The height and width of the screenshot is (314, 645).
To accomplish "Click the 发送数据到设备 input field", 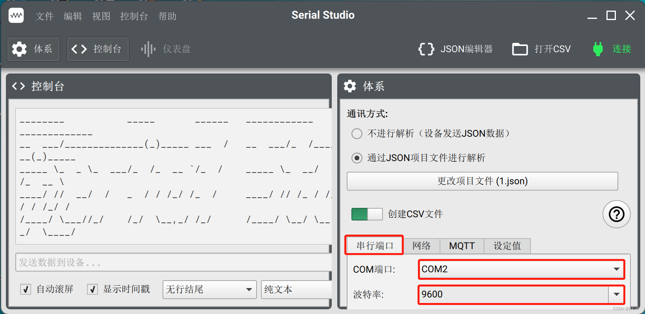I will (x=173, y=262).
